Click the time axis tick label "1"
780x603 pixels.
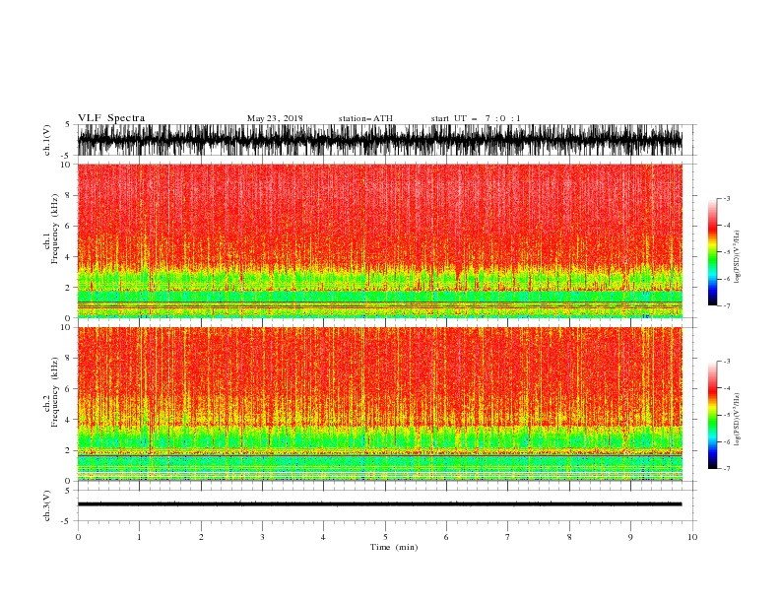[x=139, y=537]
